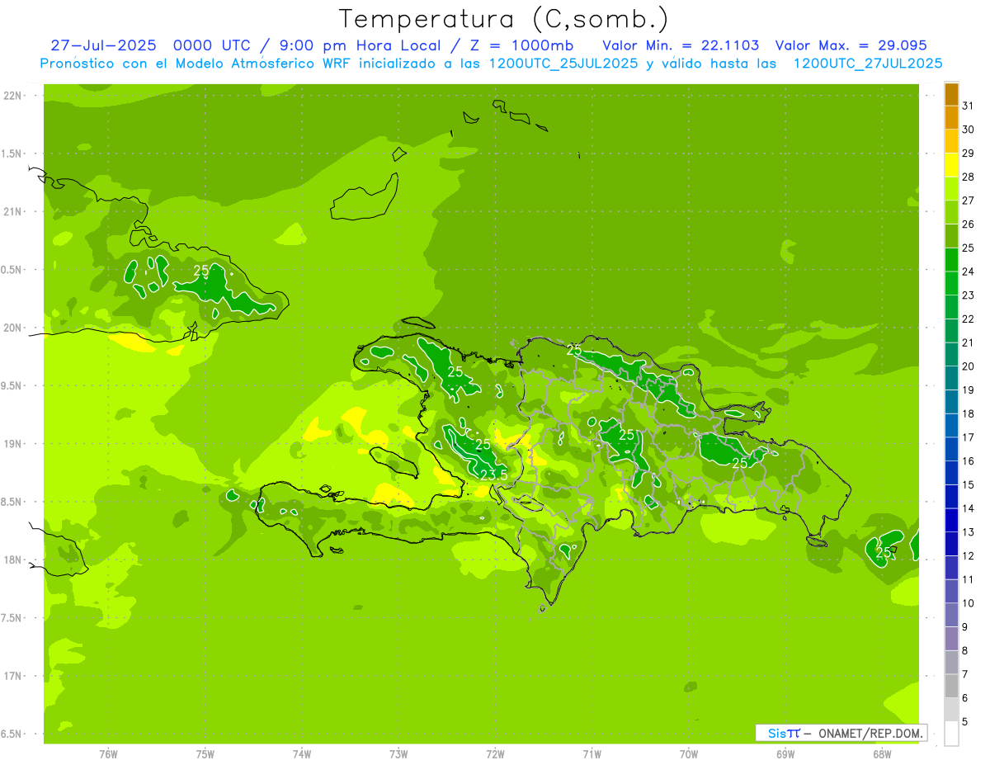Click the colorbar label '31'

pyautogui.click(x=969, y=106)
